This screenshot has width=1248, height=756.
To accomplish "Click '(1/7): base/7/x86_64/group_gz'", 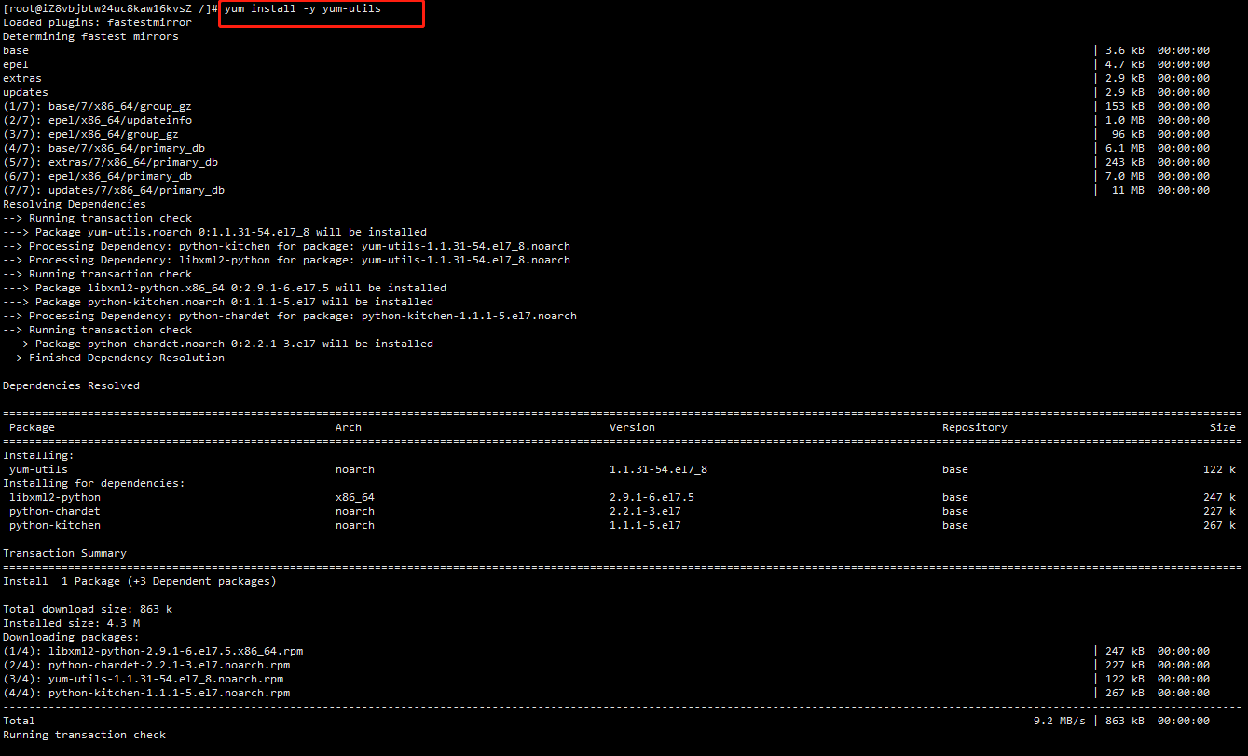I will (97, 106).
